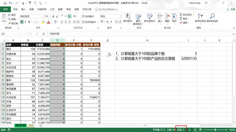Screen dimensions: 236x132
Task: Click the Paste (粘贴) button
Action: coord(4,18)
